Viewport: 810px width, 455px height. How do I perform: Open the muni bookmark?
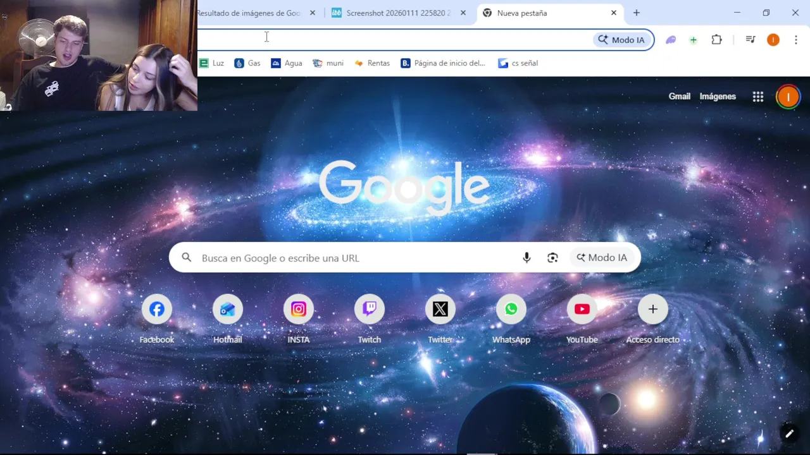tap(328, 63)
